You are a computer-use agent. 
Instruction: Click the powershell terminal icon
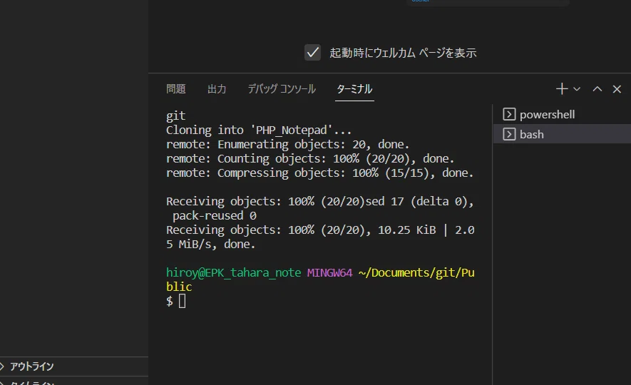point(509,114)
